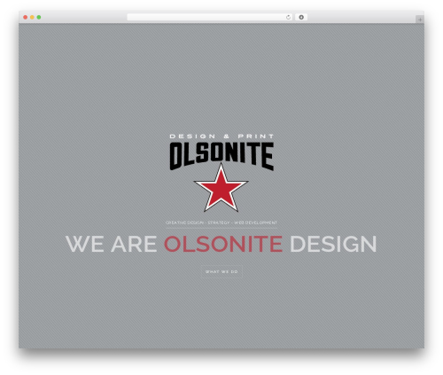Click the red OLSONITE headline word
The height and width of the screenshot is (375, 443).
coord(223,244)
